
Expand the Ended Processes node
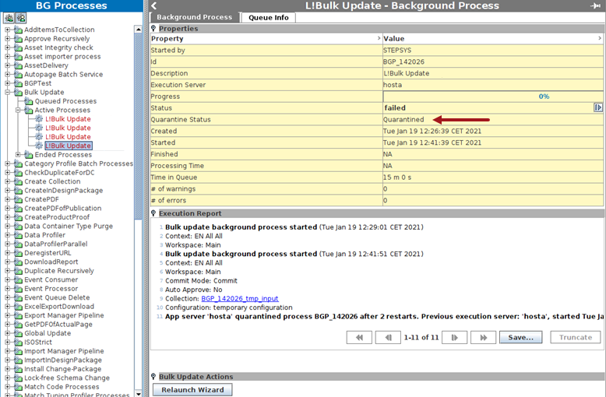point(19,155)
